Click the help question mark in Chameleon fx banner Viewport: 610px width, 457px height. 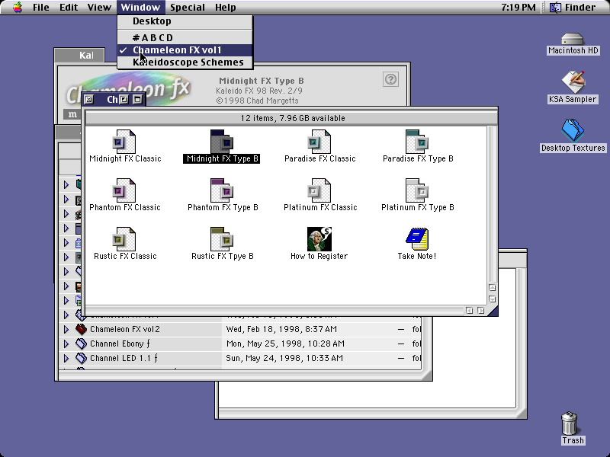[x=390, y=79]
